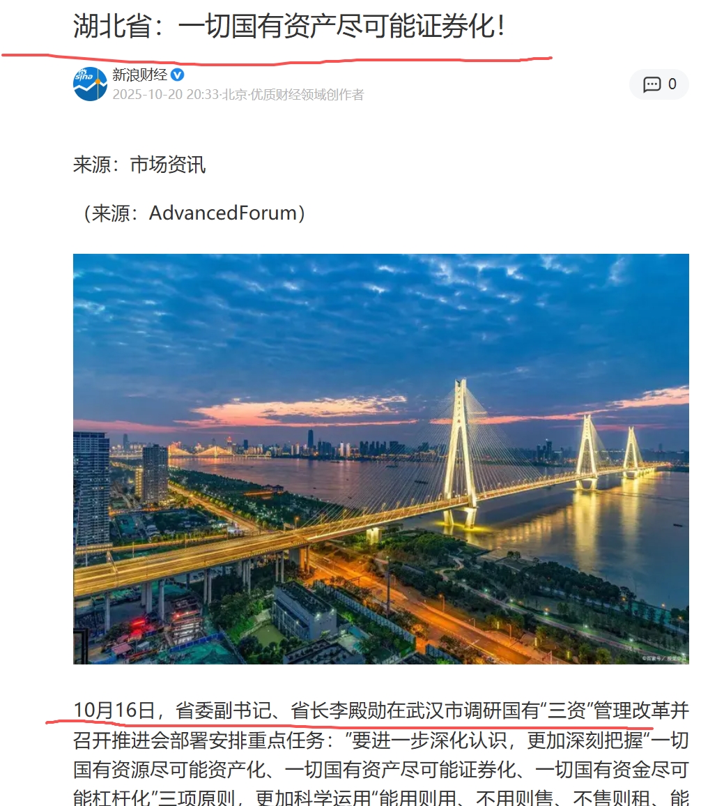Click the 来源：市场资讯 source line
The width and height of the screenshot is (701, 806).
tap(139, 165)
